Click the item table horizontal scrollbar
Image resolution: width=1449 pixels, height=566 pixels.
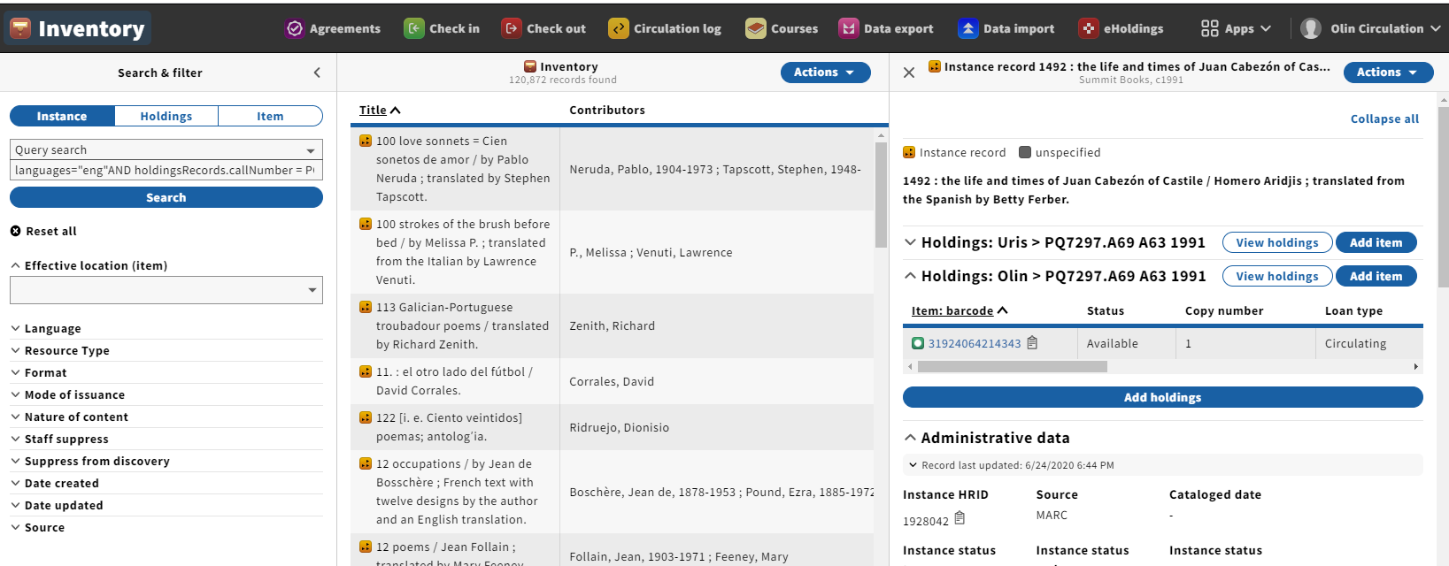[1013, 366]
